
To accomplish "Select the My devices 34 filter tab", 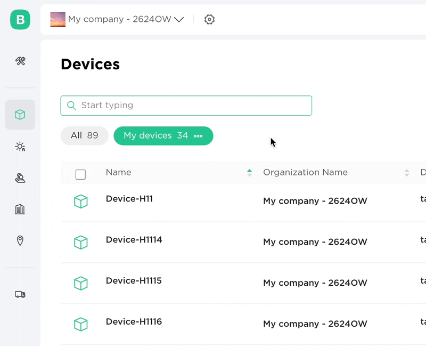I will click(155, 136).
